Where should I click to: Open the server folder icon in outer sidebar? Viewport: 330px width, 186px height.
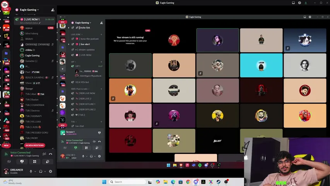tap(6, 53)
